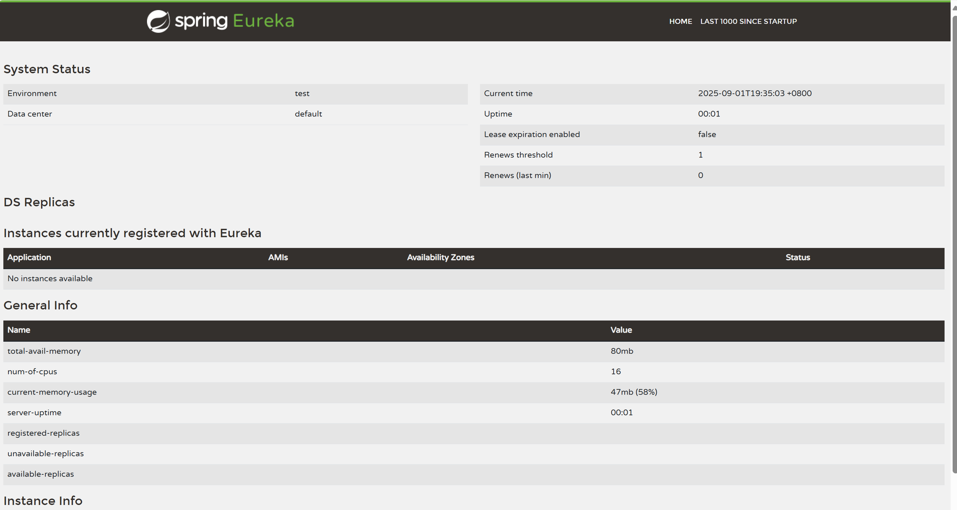Select Instances currently registered with Eureka heading
This screenshot has width=957, height=510.
pyautogui.click(x=132, y=233)
